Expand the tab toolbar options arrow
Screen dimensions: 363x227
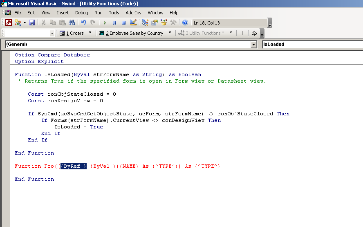pyautogui.click(x=262, y=33)
